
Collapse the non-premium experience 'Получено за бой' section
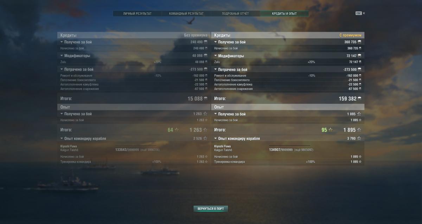[62, 114]
